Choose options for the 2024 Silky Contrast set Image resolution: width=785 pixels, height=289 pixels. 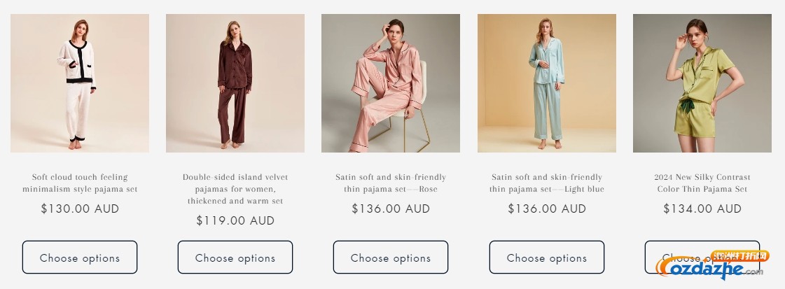tap(702, 258)
